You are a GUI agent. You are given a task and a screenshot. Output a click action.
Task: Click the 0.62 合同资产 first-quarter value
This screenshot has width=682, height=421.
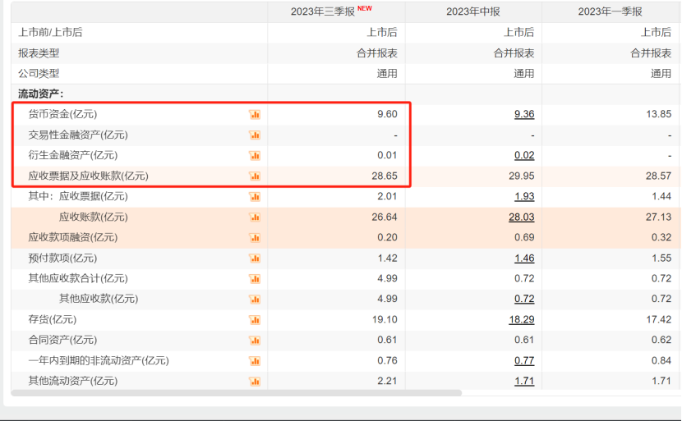(661, 341)
